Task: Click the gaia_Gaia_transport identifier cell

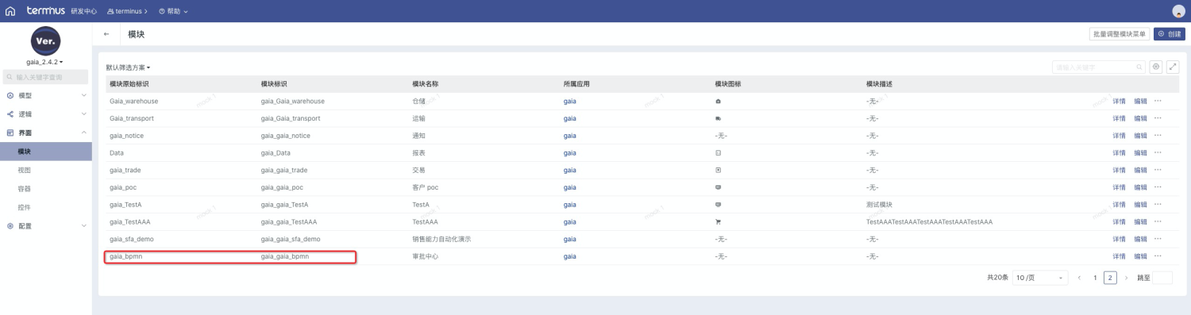Action: coord(291,118)
